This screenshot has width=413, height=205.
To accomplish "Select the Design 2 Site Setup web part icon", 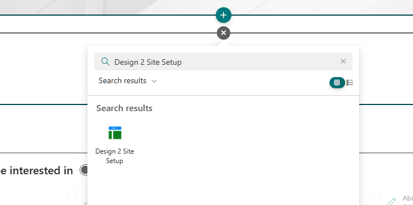I will pos(115,132).
